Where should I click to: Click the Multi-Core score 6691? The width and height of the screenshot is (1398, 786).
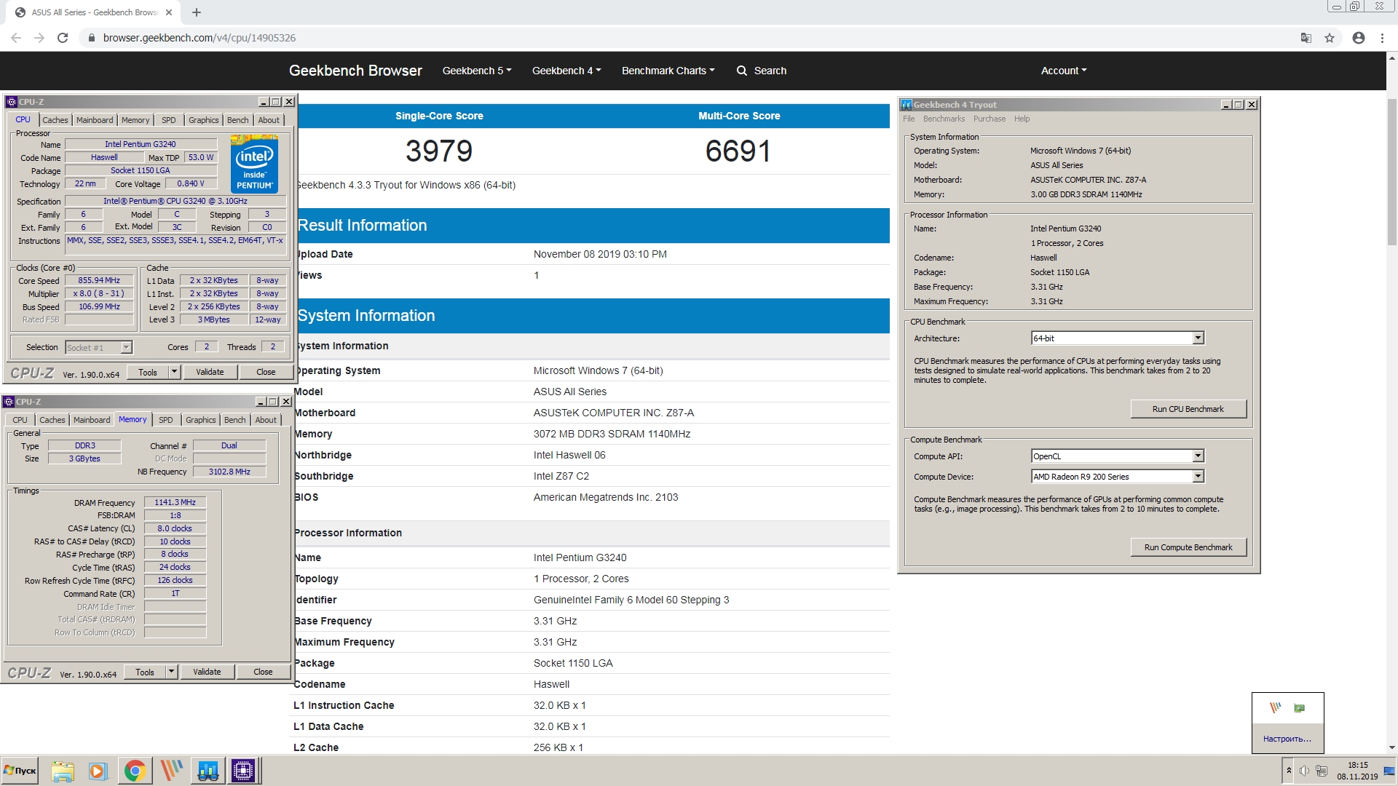(738, 151)
